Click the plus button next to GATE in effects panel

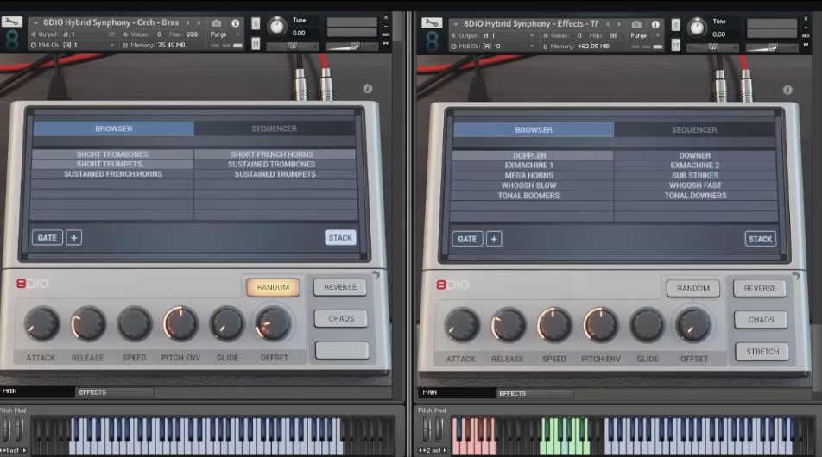pos(494,239)
